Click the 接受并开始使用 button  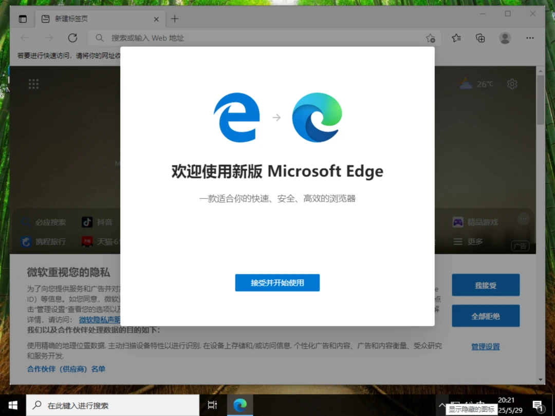277,282
